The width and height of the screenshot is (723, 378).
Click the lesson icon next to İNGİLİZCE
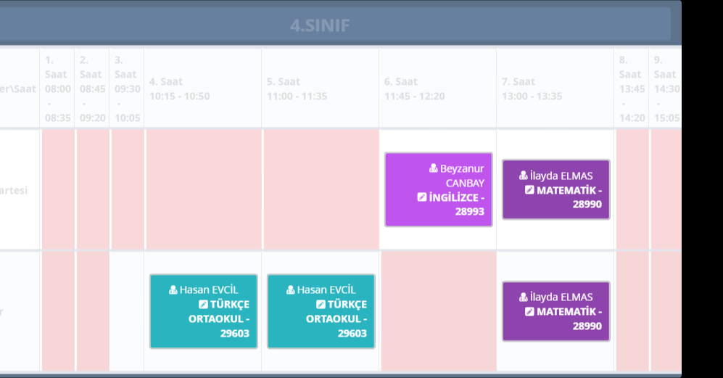(x=422, y=197)
